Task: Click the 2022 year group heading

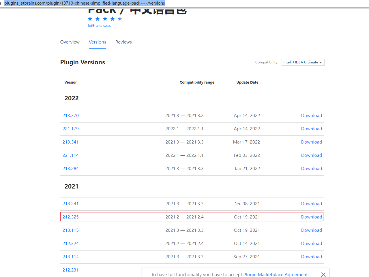Action: 72,98
